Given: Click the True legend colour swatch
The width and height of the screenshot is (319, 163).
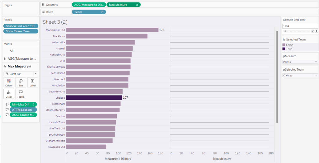Looking at the screenshot, I should (284, 49).
